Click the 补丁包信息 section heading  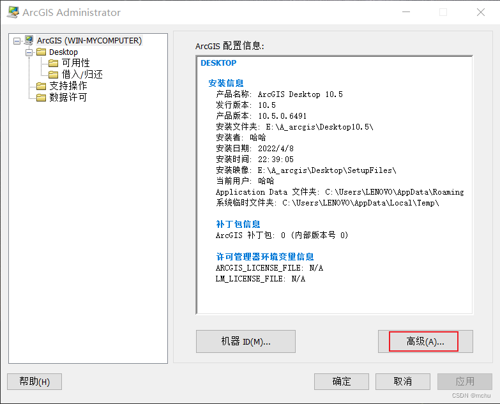[x=238, y=224]
